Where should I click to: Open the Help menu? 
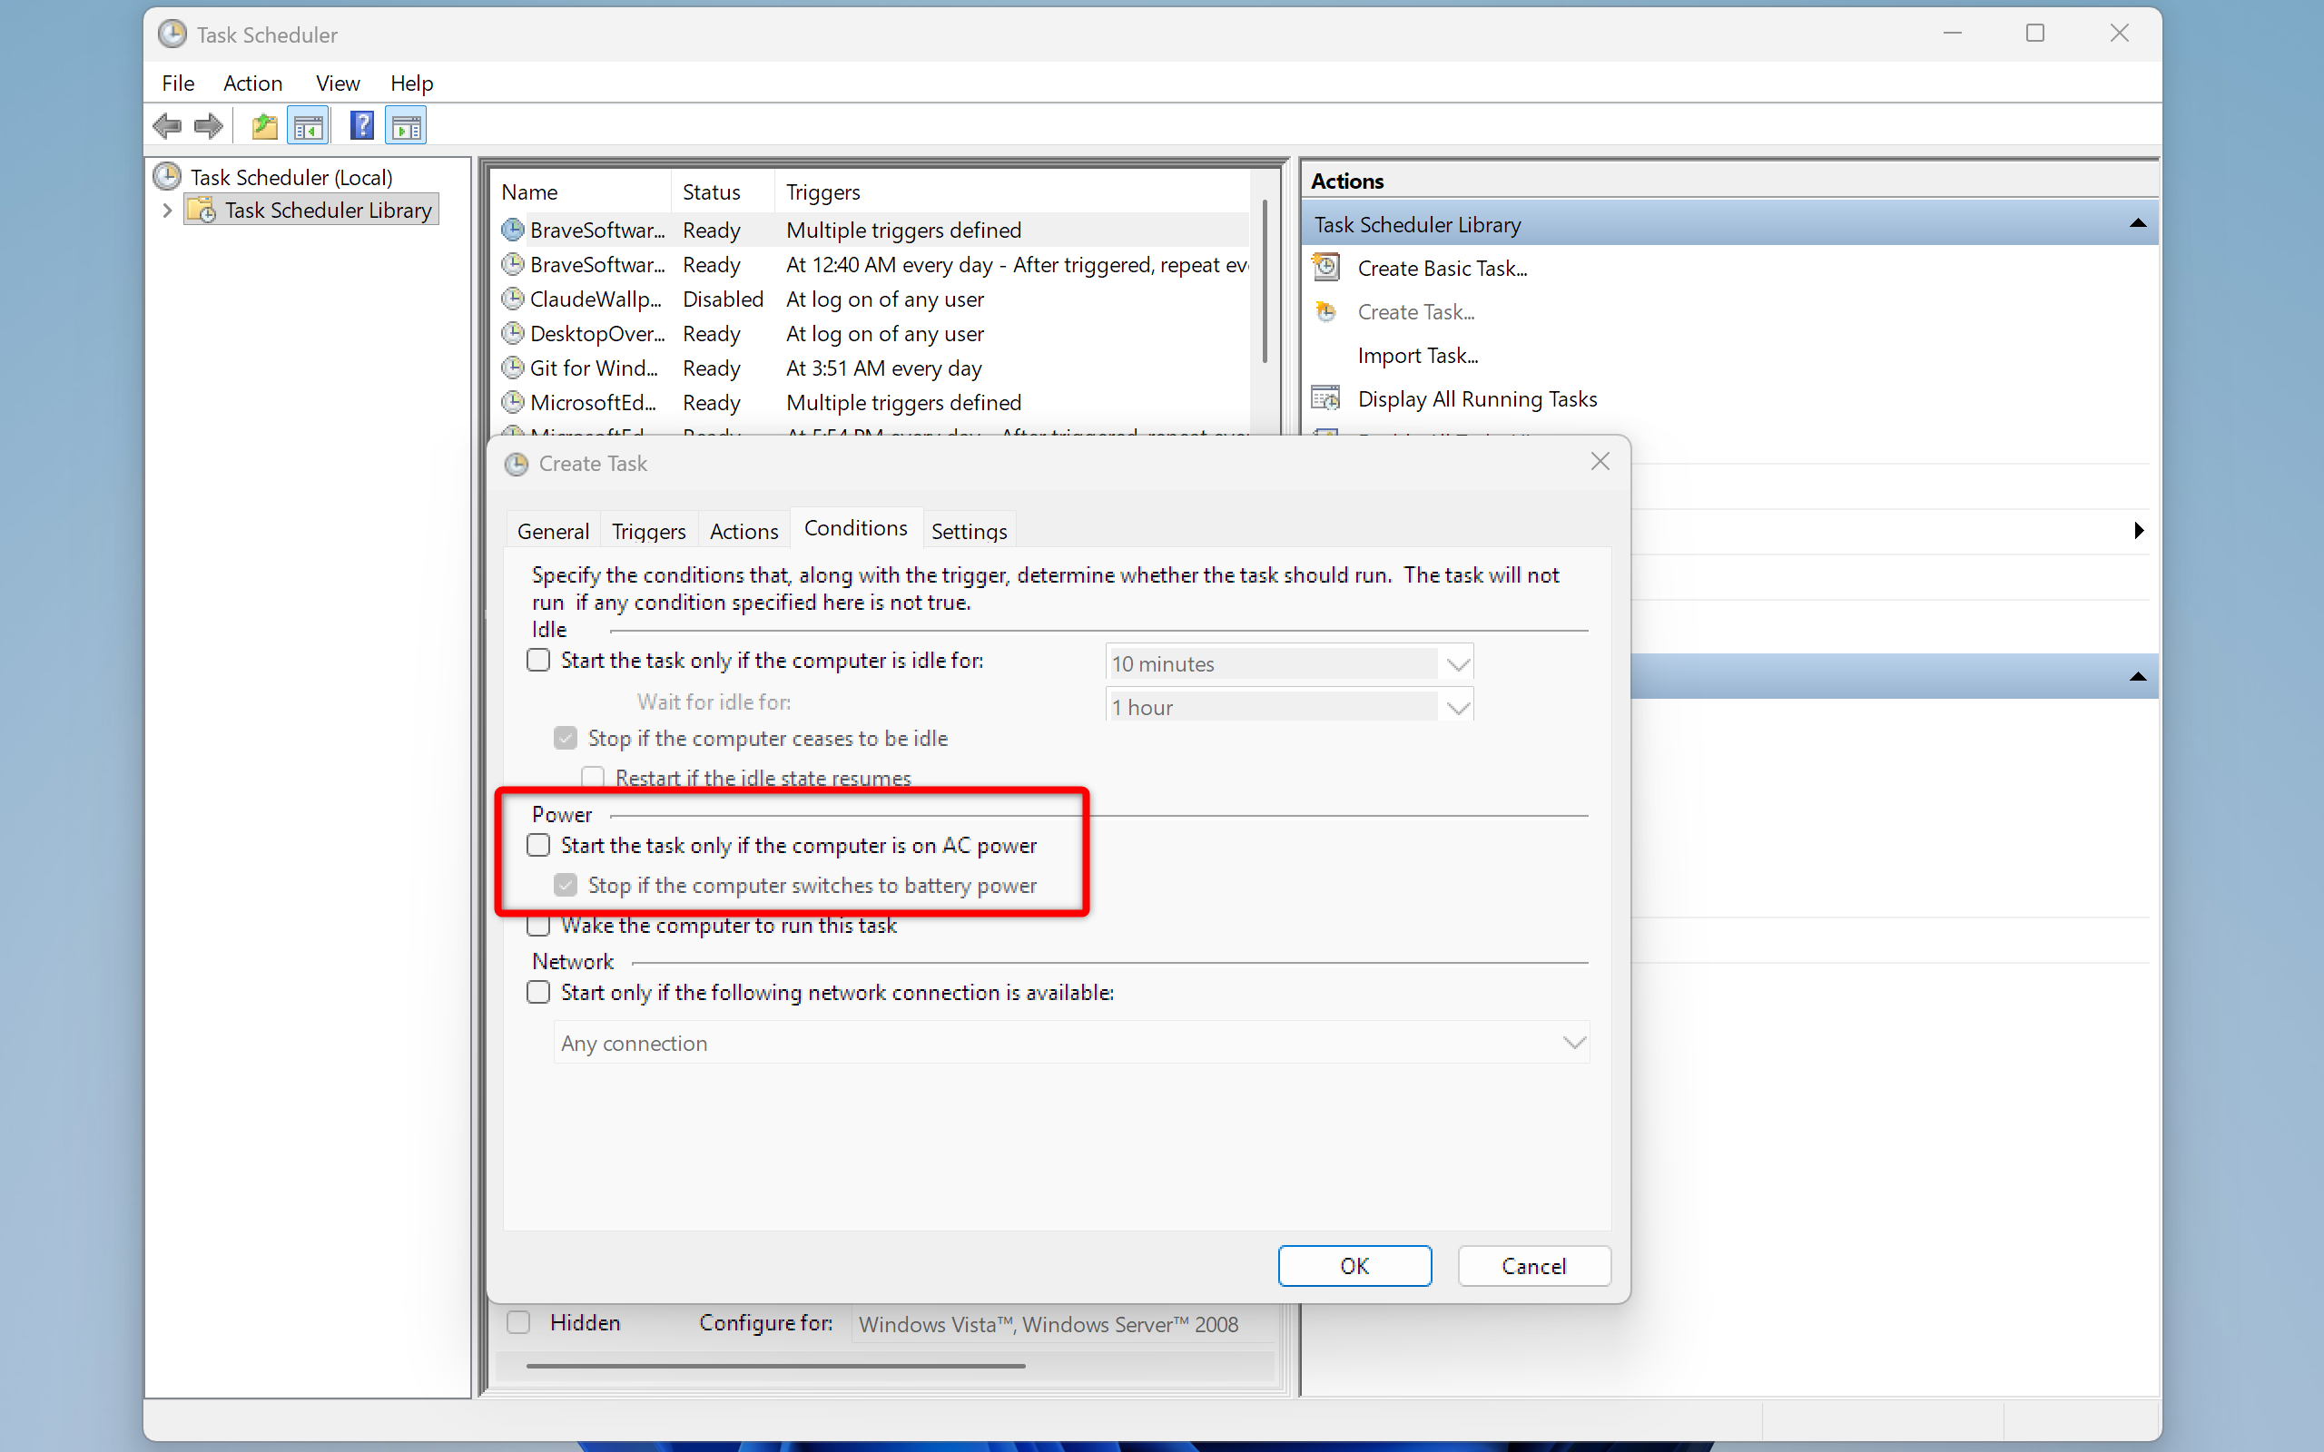(411, 83)
